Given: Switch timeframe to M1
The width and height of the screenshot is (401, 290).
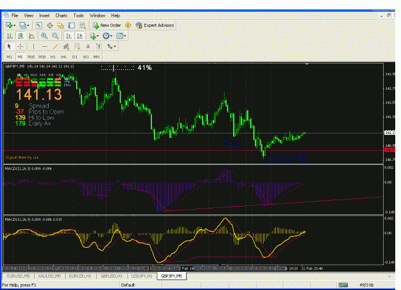Looking at the screenshot, I should tap(9, 56).
